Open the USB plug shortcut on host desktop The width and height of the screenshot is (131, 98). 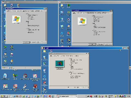click(x=25, y=86)
